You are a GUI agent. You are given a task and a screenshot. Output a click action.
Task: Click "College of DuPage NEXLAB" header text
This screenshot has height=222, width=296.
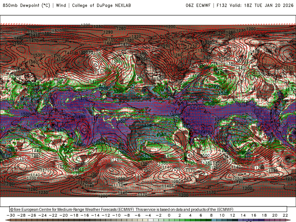[101, 5]
